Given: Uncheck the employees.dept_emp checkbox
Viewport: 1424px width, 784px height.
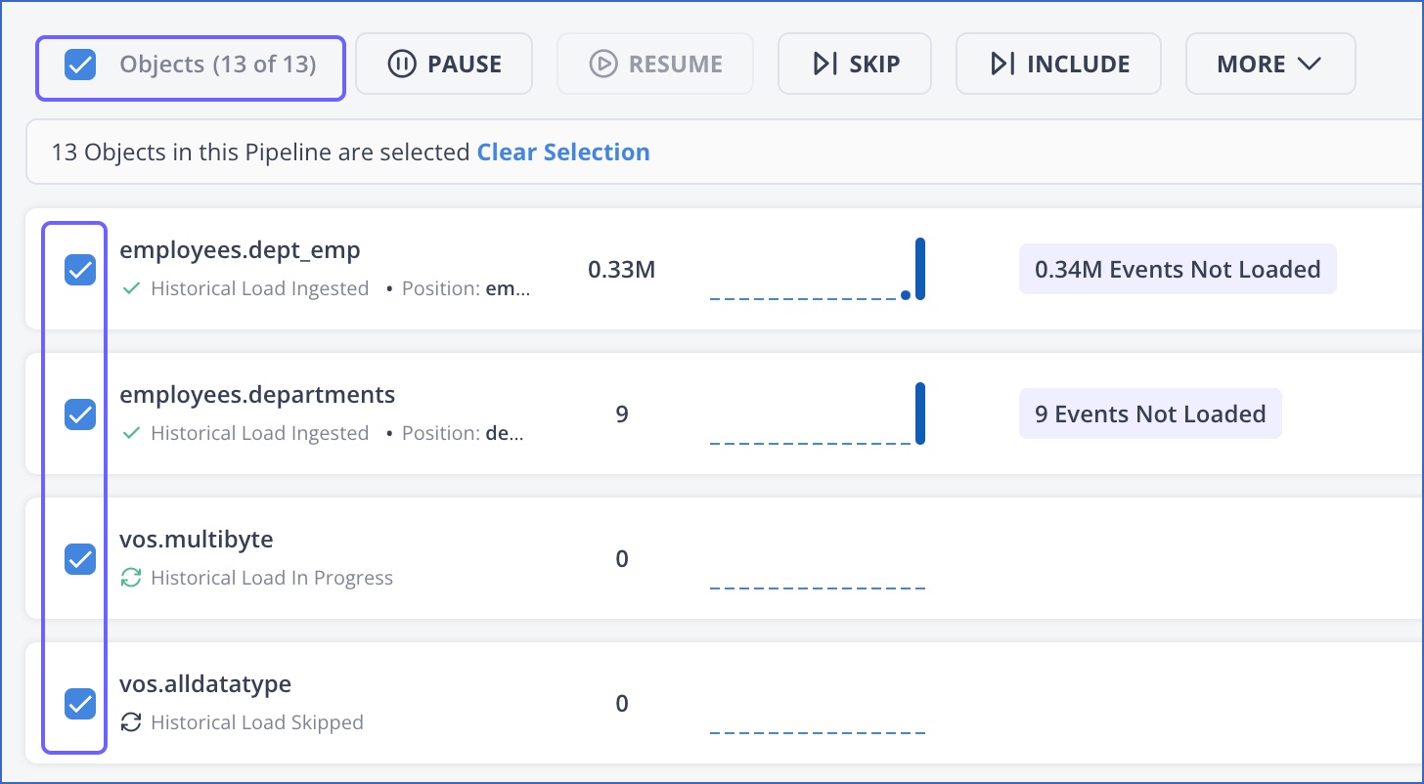Looking at the screenshot, I should pos(80,270).
